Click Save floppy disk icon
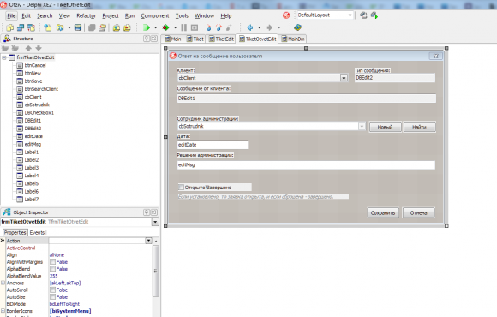 pyautogui.click(x=78, y=27)
